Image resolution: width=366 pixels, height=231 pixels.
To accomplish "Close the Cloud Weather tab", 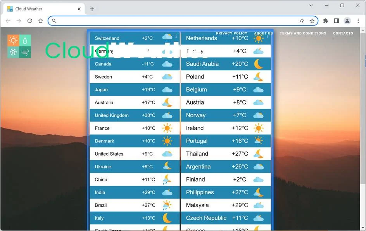I will point(79,9).
